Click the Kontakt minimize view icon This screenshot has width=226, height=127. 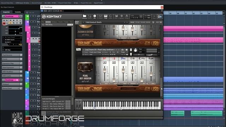click(154, 17)
